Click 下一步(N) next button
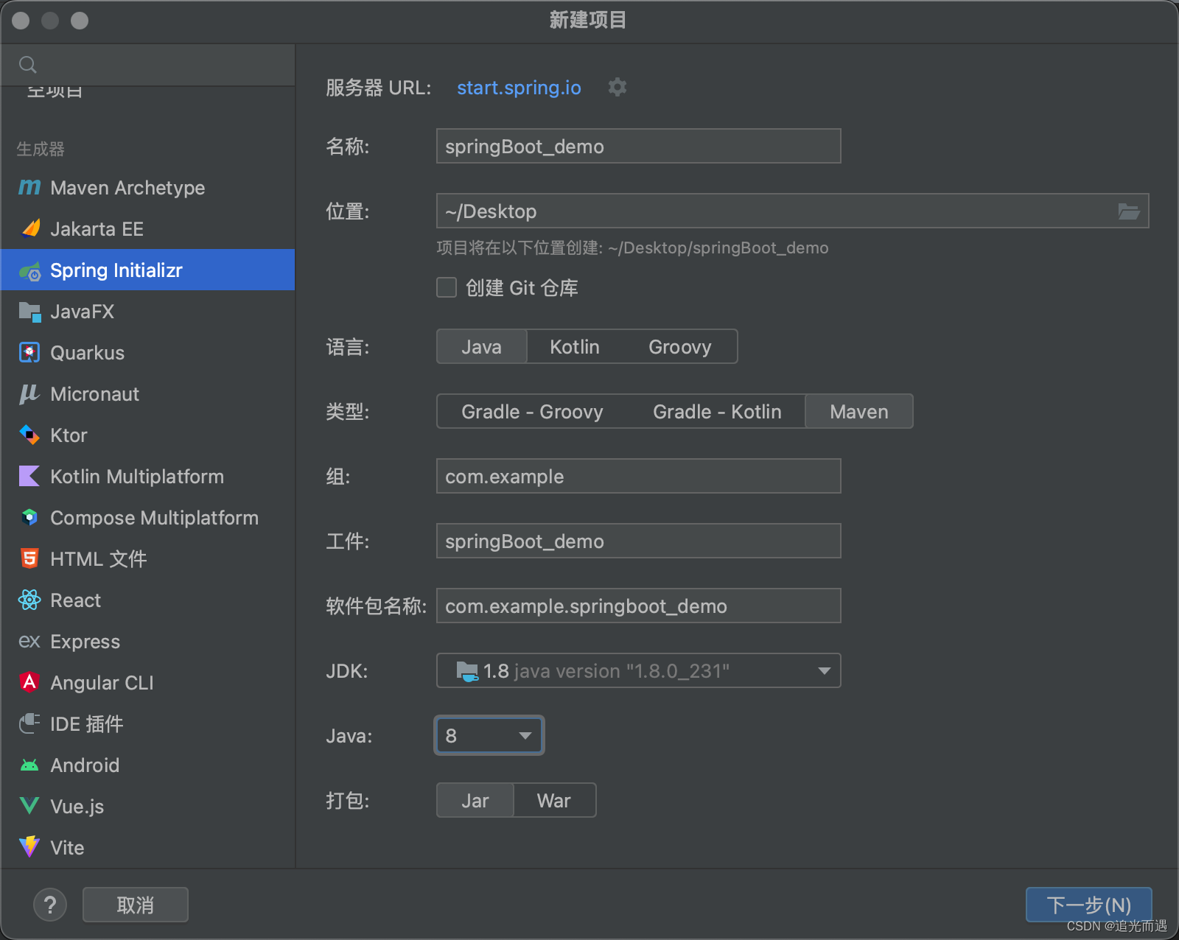1179x940 pixels. [x=1089, y=905]
